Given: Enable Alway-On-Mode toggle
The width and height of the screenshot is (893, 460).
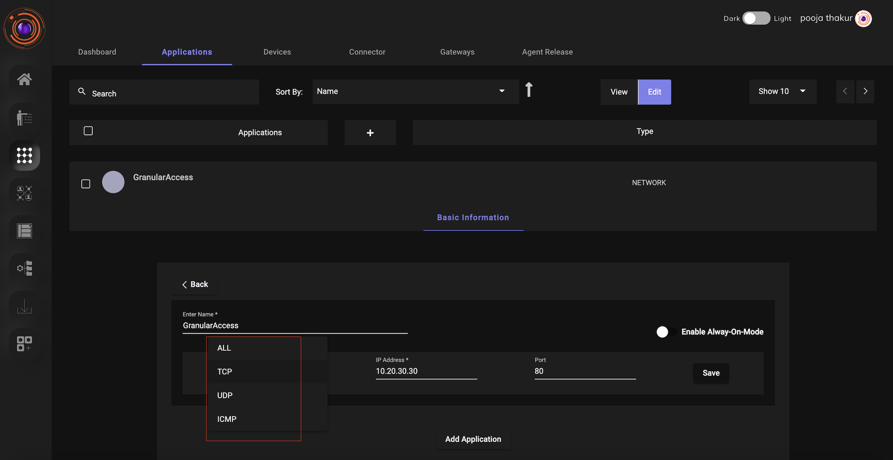Looking at the screenshot, I should point(667,332).
